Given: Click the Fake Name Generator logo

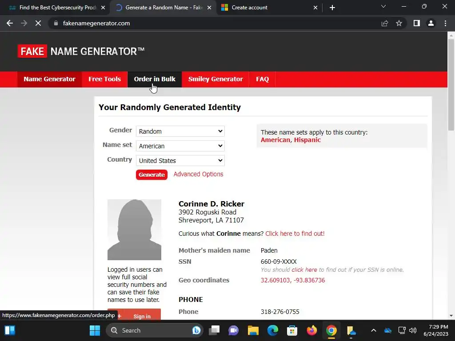Looking at the screenshot, I should point(81,52).
